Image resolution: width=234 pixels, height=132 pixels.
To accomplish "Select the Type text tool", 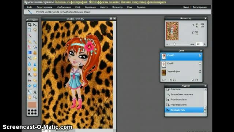I will click(x=35, y=92).
